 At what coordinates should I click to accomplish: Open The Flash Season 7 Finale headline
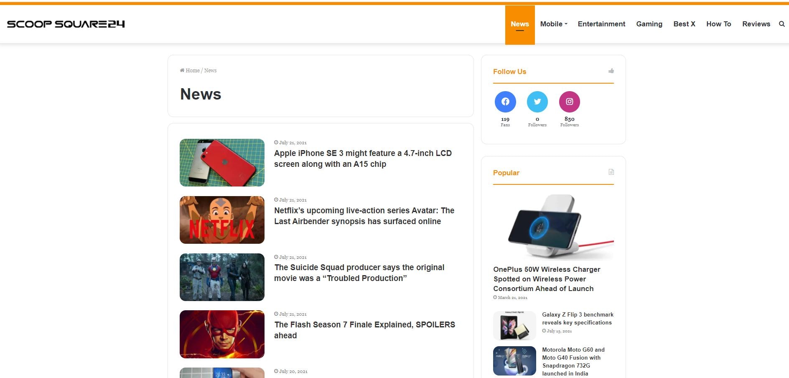point(364,330)
